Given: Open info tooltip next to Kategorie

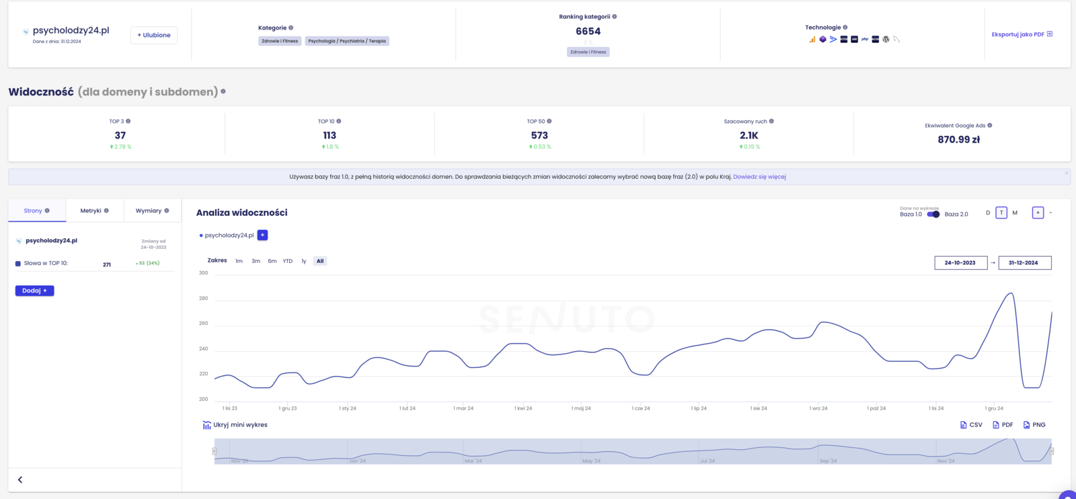Looking at the screenshot, I should pyautogui.click(x=291, y=28).
